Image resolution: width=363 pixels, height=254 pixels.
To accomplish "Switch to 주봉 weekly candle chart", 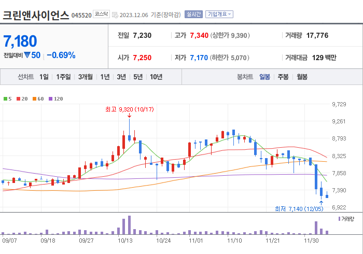I will [283, 77].
